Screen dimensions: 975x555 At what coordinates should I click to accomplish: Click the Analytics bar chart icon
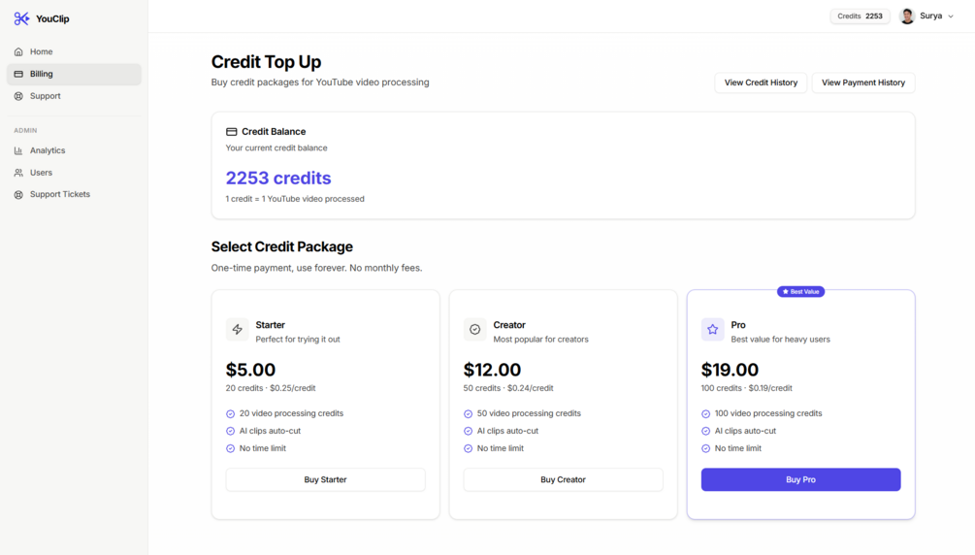click(18, 150)
